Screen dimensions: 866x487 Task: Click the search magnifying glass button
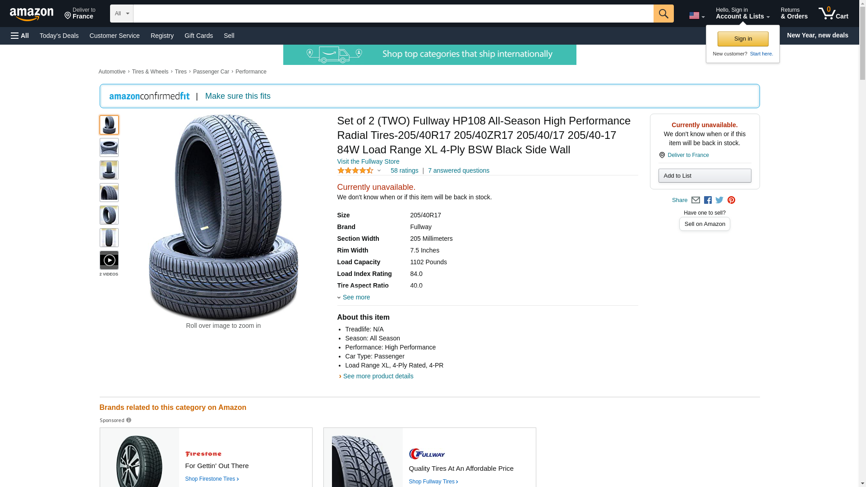point(663,14)
